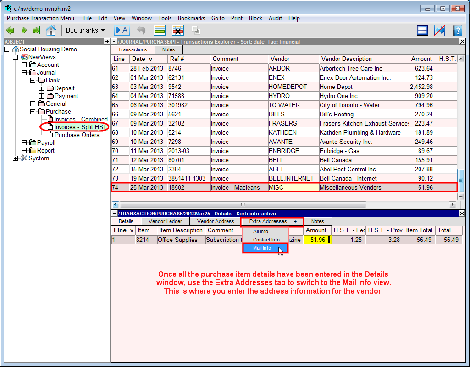Open the Extra Addresses tab

272,221
